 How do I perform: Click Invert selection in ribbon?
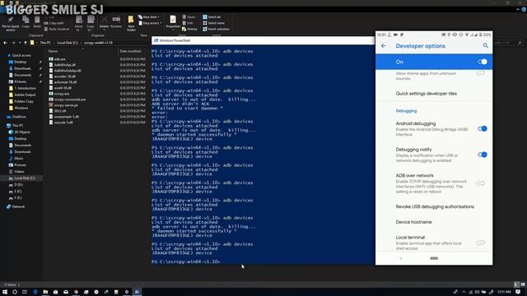click(216, 30)
